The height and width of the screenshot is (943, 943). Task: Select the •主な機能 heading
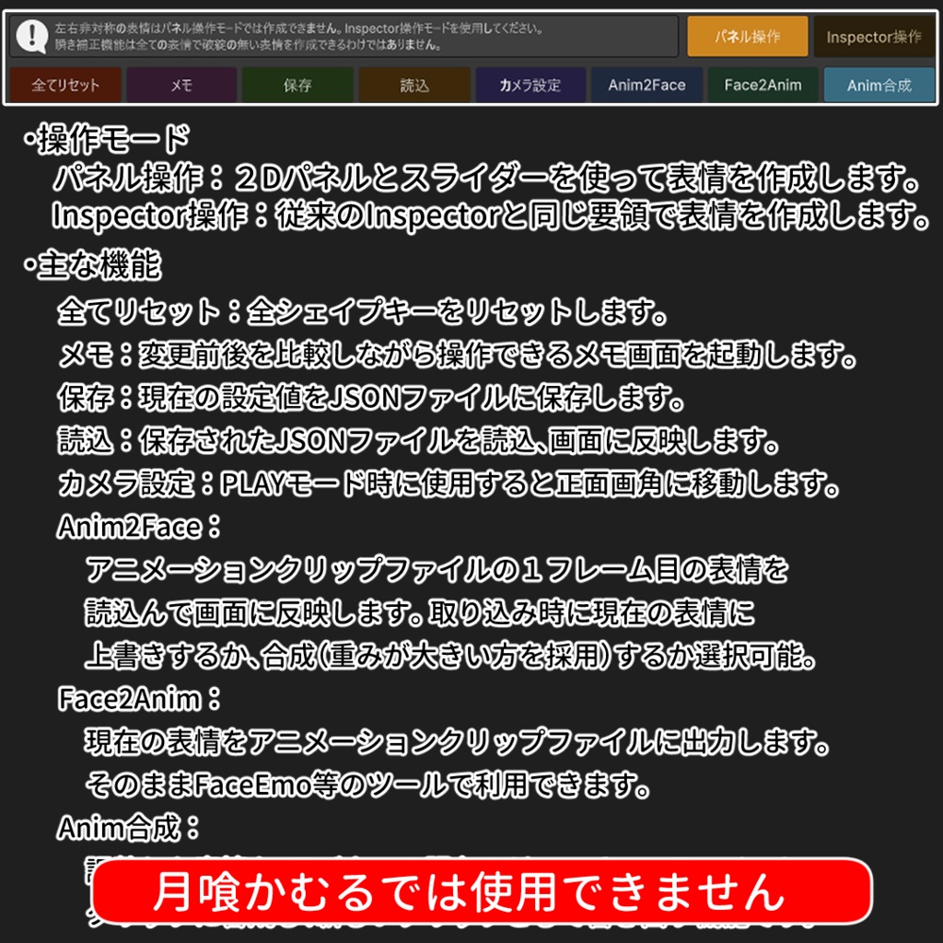92,264
